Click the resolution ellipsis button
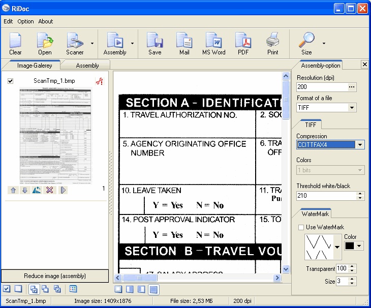The width and height of the screenshot is (371, 308). [352, 87]
